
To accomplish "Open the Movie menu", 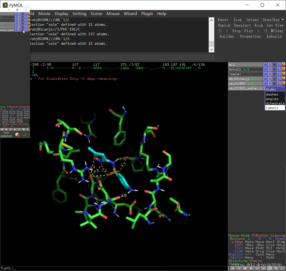I will point(44,14).
